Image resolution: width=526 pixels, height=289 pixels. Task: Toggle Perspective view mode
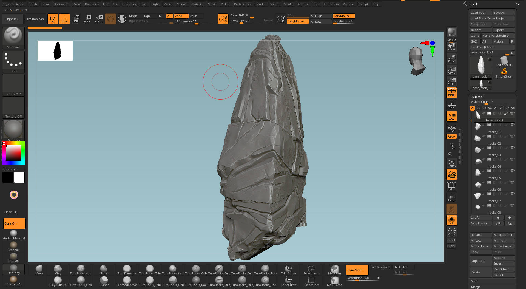pos(451,93)
